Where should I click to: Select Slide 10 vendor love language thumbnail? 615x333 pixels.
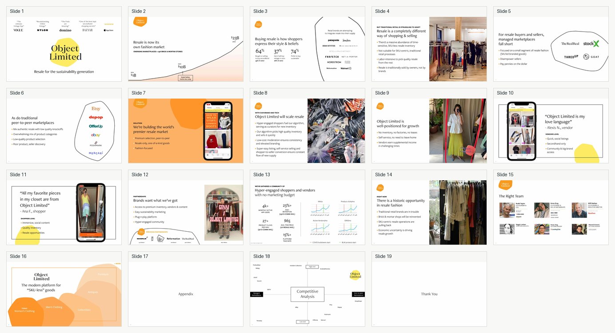pos(551,131)
